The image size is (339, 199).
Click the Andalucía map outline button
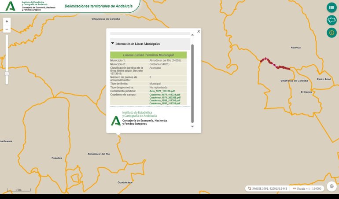(x=331, y=20)
